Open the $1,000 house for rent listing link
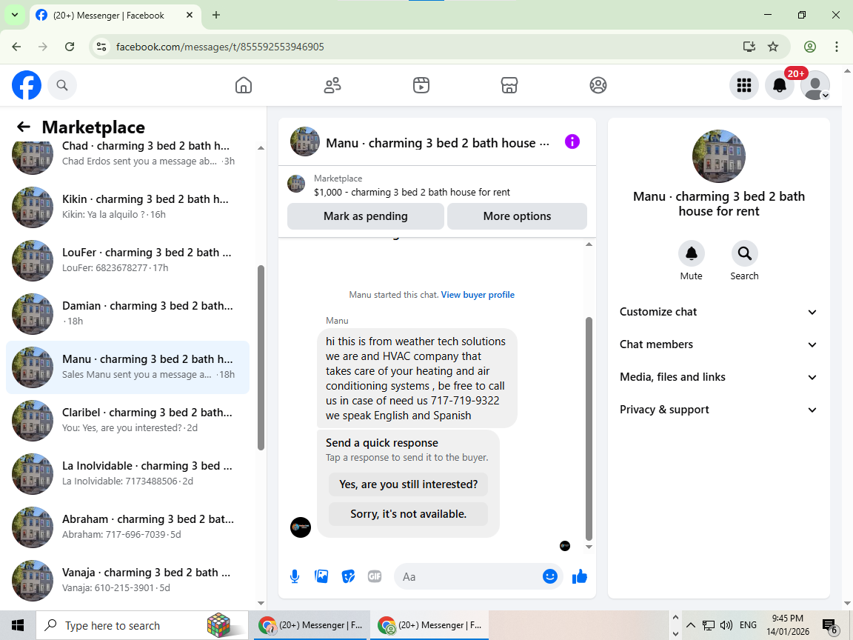This screenshot has width=853, height=640. 412,192
